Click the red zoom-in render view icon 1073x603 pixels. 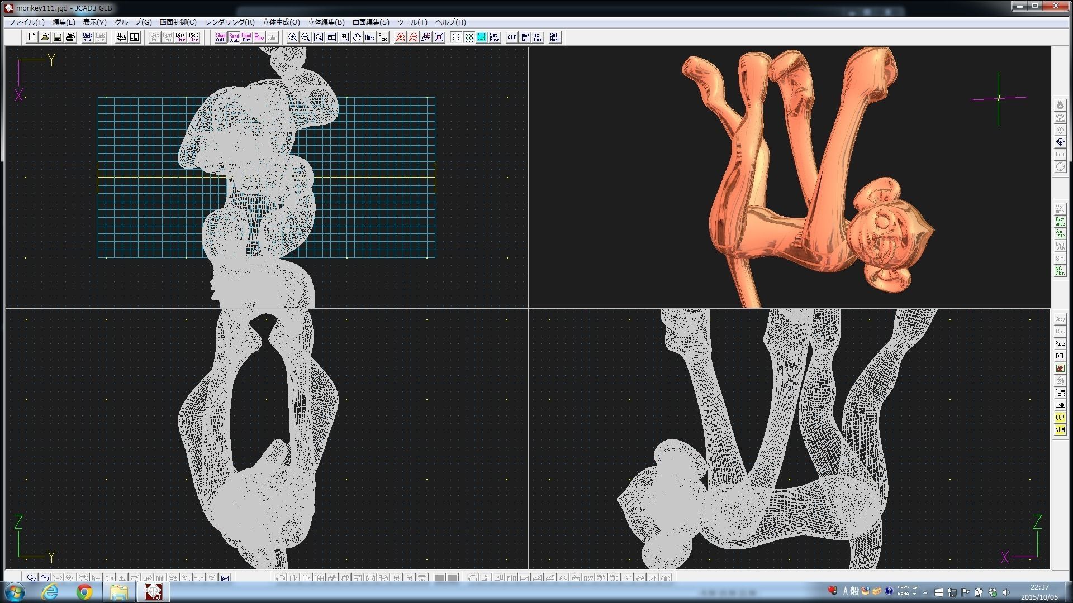tap(400, 37)
